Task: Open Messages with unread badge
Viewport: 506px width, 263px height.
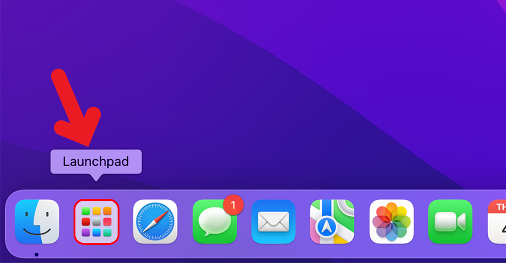Action: pos(215,222)
